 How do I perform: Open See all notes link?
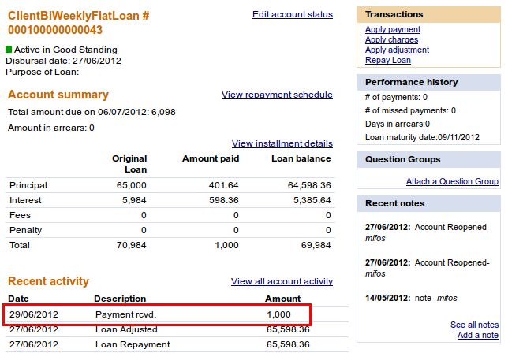point(474,325)
